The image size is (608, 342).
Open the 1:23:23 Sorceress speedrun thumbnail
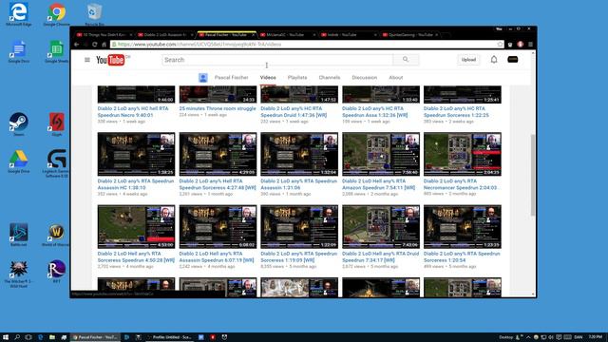(x=463, y=226)
